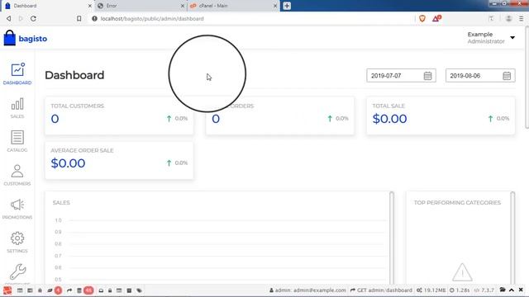The width and height of the screenshot is (529, 297).
Task: Click the 19.12MB memory usage indicator
Action: point(431,290)
